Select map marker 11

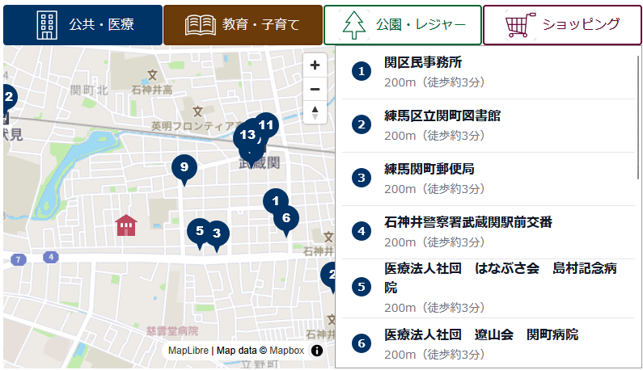pyautogui.click(x=266, y=125)
